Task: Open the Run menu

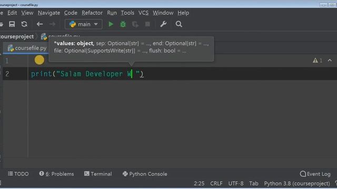Action: pyautogui.click(x=112, y=13)
